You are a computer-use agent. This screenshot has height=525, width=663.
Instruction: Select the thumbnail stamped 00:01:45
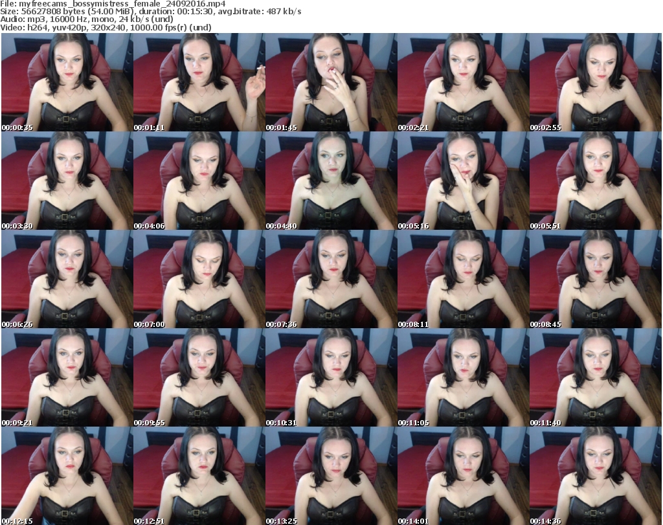tap(331, 82)
